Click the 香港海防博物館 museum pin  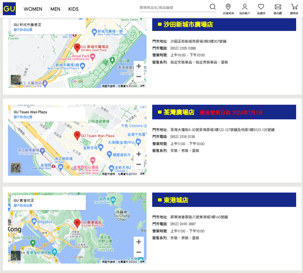pos(55,252)
